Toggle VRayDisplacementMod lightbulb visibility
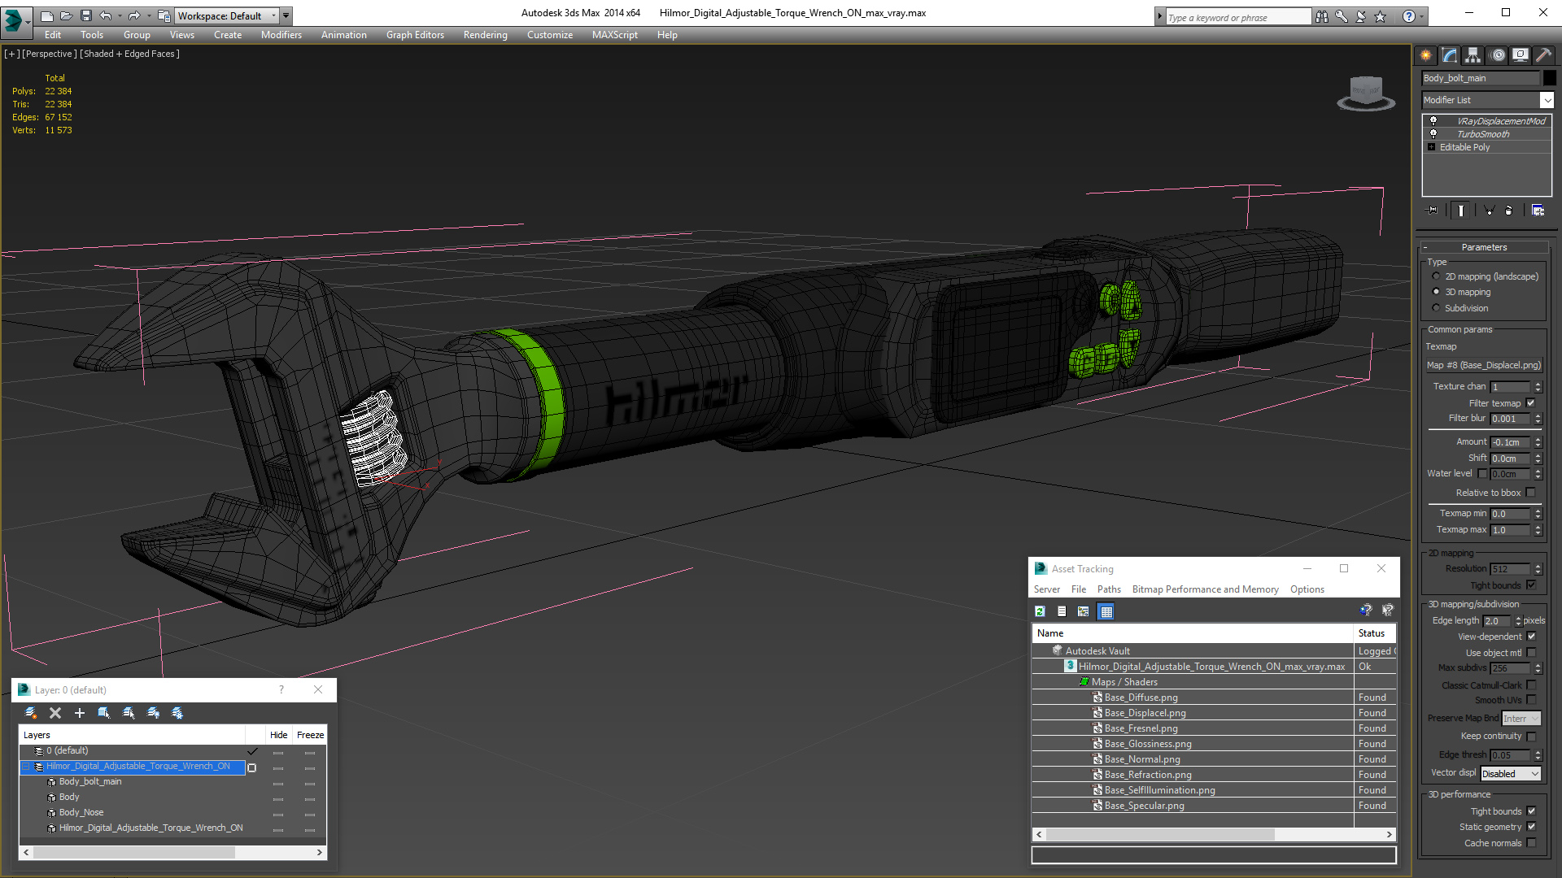 pyautogui.click(x=1433, y=121)
